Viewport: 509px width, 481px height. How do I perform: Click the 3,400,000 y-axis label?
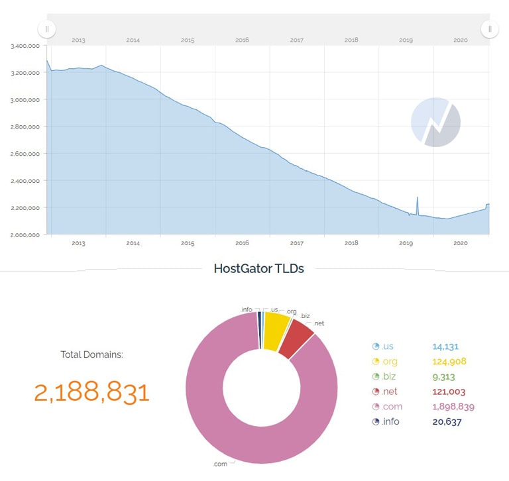click(25, 46)
